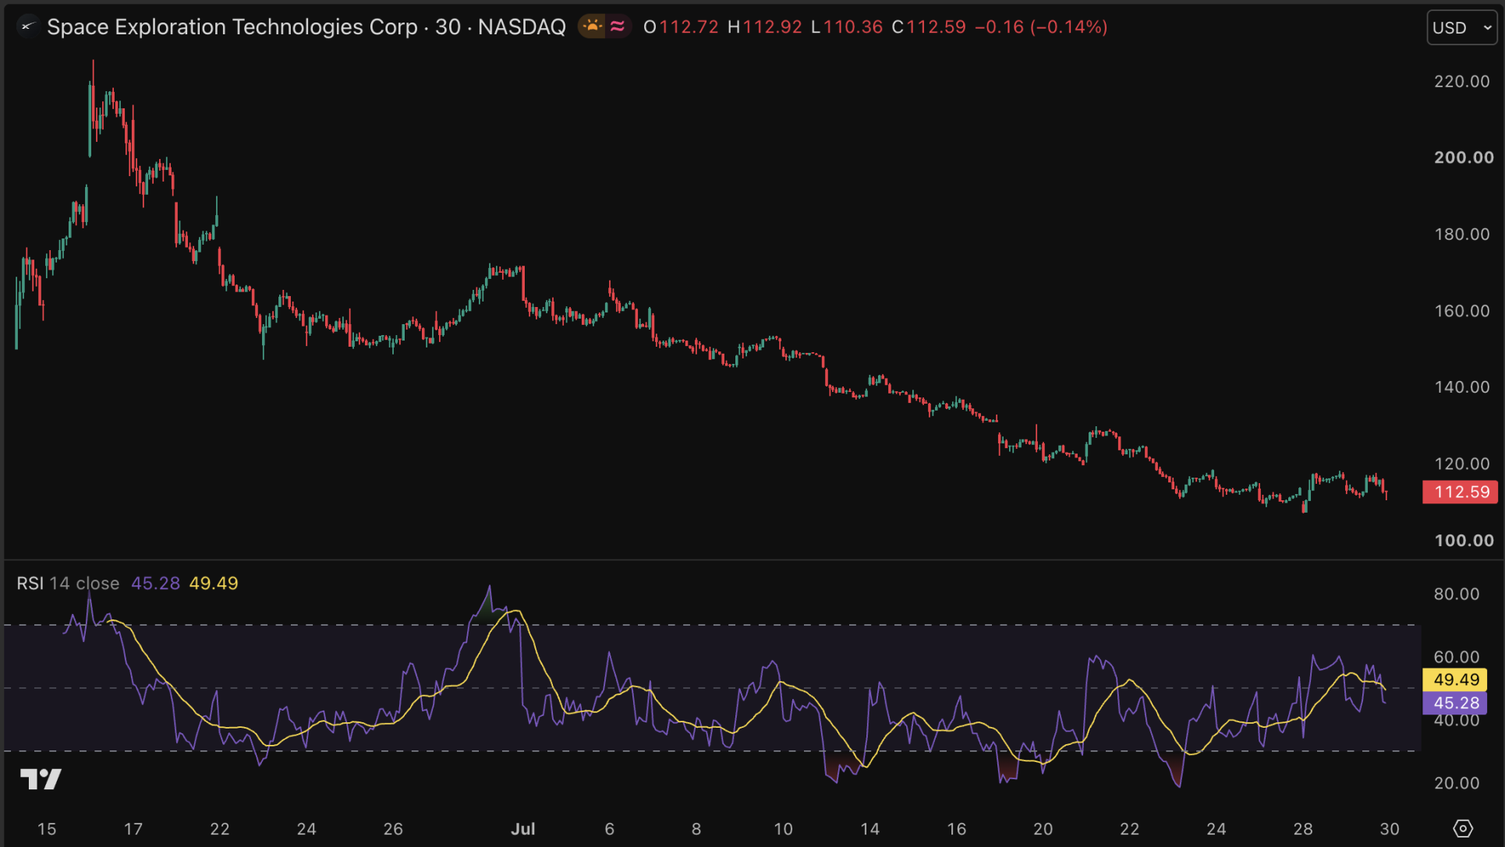The width and height of the screenshot is (1505, 847).
Task: Click the 15 date on the time axis
Action: tap(47, 829)
